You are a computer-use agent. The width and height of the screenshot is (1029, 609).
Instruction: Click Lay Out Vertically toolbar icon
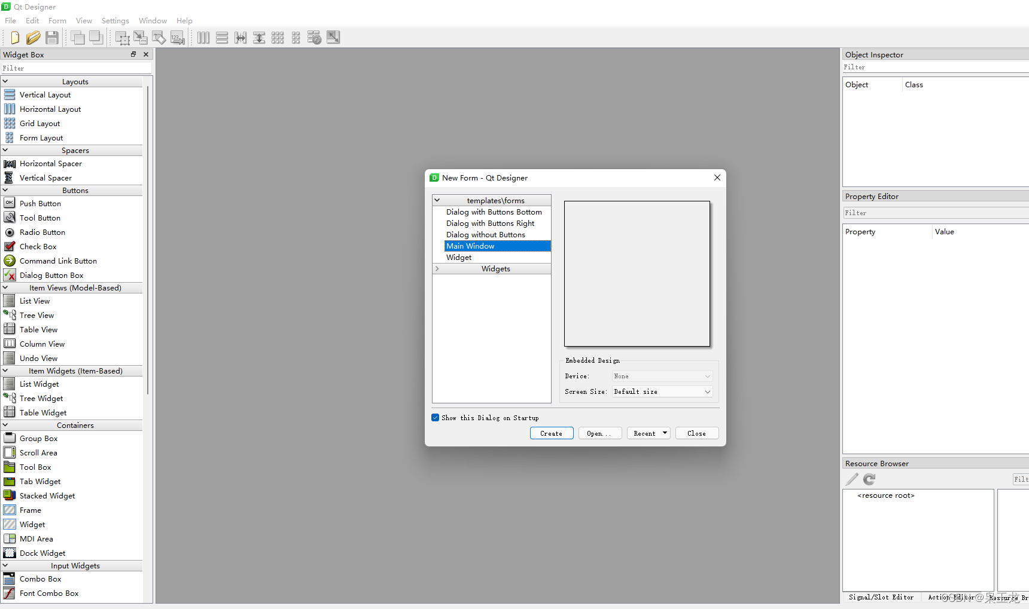[222, 38]
